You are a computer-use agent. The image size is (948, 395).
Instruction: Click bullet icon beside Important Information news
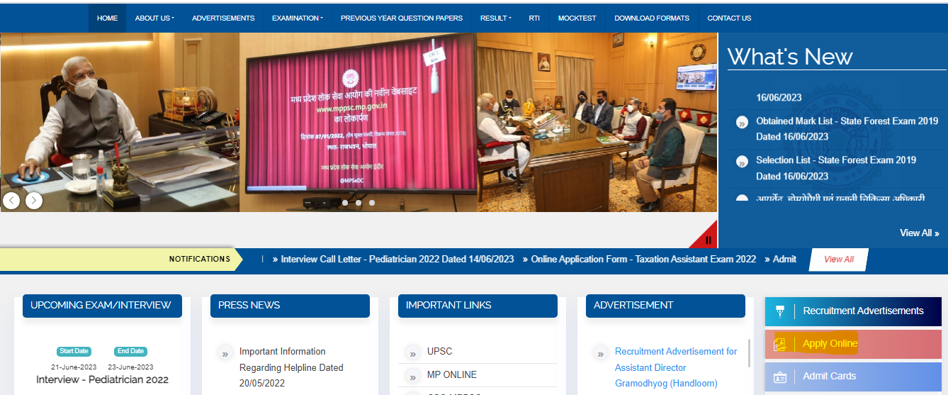225,352
